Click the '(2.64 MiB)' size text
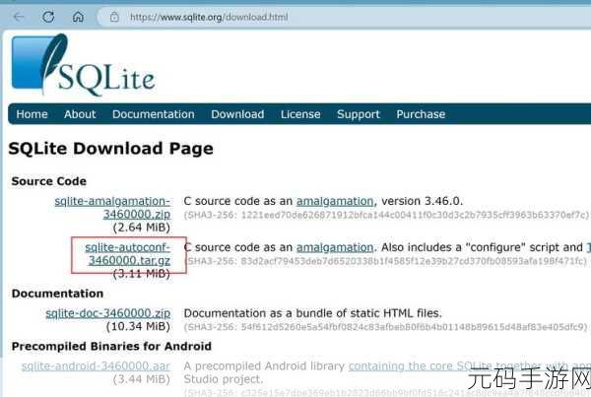The height and width of the screenshot is (397, 591). [x=141, y=228]
